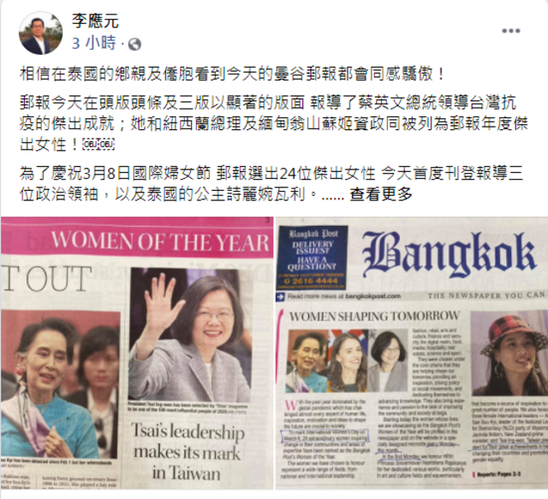Viewport: 548px width, 499px height.
Task: Click the Tsai's leadership makes its mark headline
Action: coord(188,451)
